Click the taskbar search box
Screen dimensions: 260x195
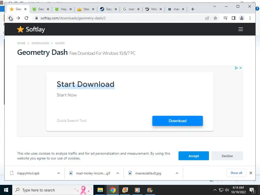tap(53, 190)
